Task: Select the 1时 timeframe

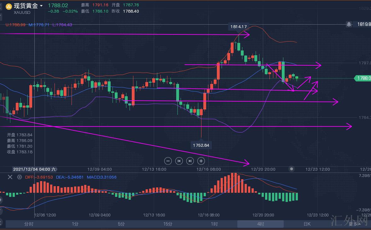Action: tap(214, 224)
